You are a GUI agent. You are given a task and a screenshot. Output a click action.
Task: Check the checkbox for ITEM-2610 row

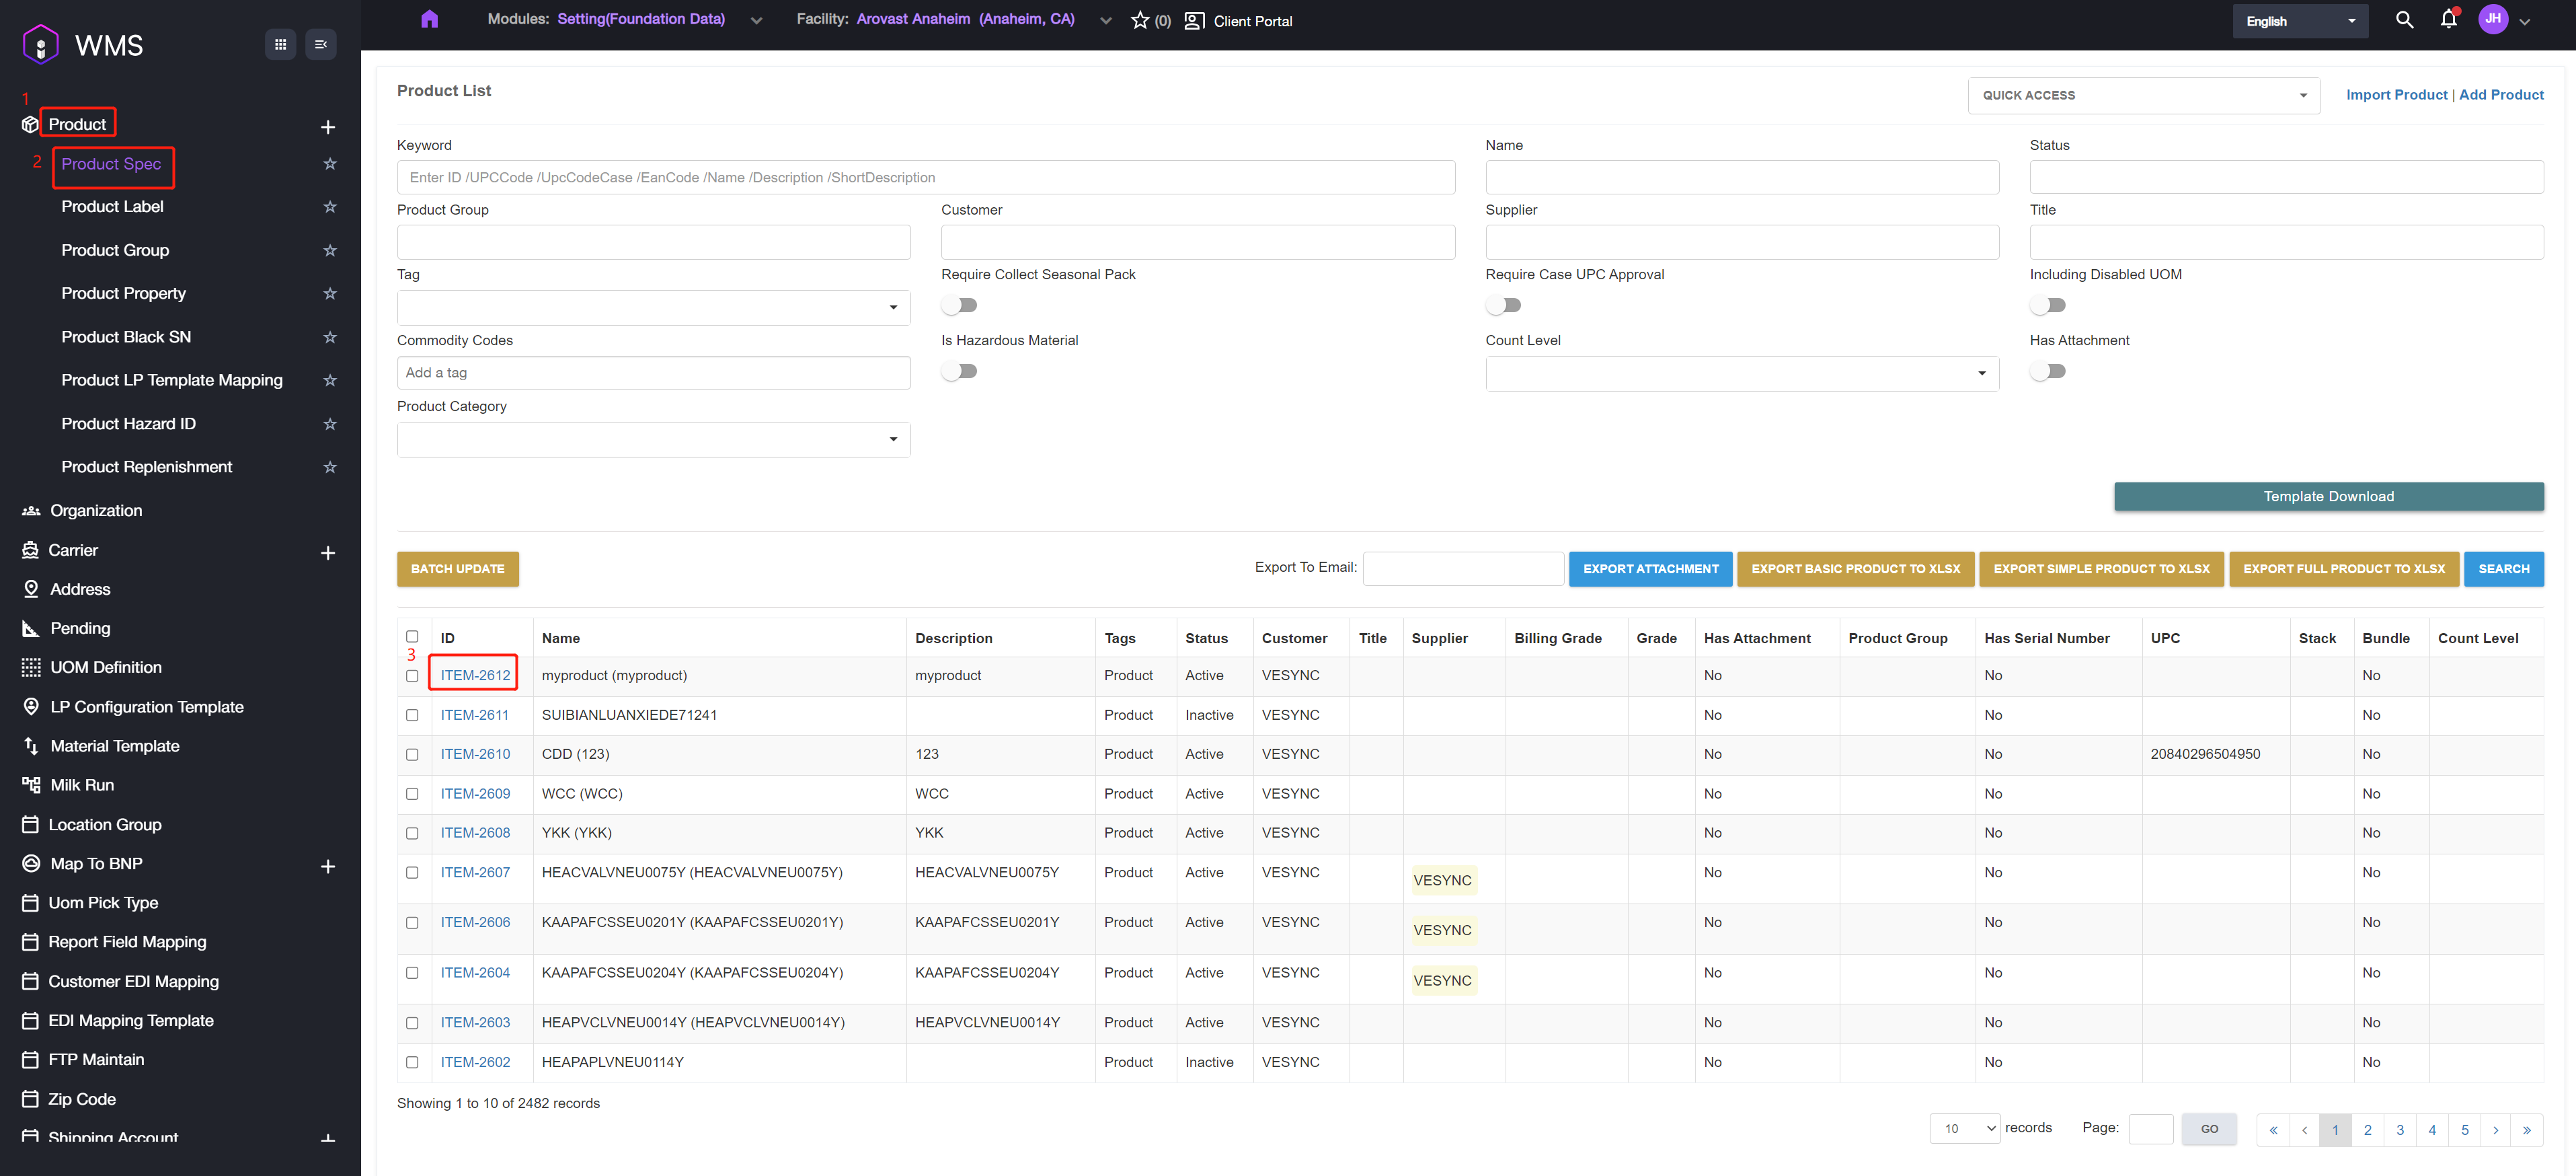[412, 755]
